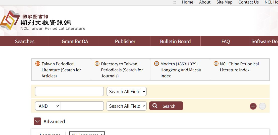The height and width of the screenshot is (135, 278).
Task: Select NCL China Periodical Literature Index
Action: coord(216,64)
